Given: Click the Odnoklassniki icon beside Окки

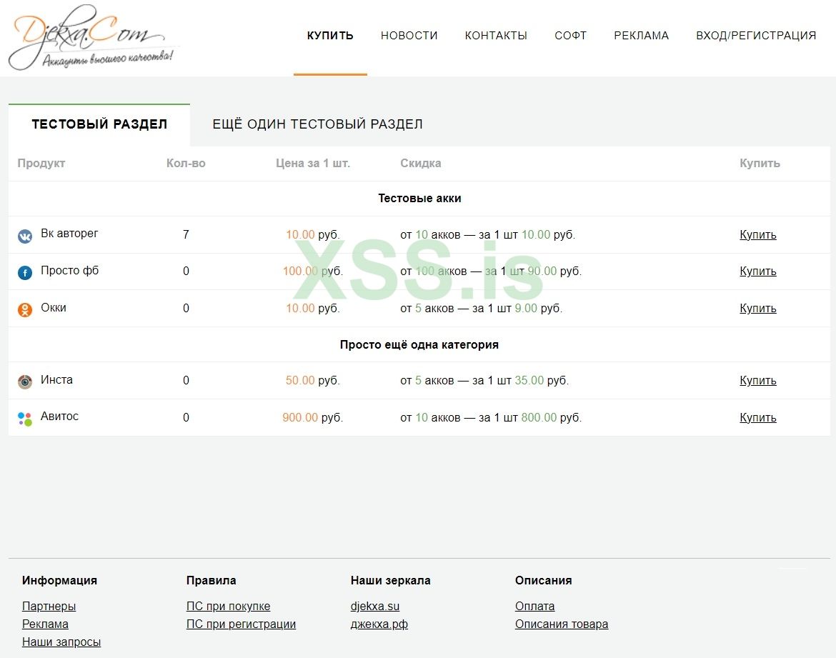Looking at the screenshot, I should point(25,309).
